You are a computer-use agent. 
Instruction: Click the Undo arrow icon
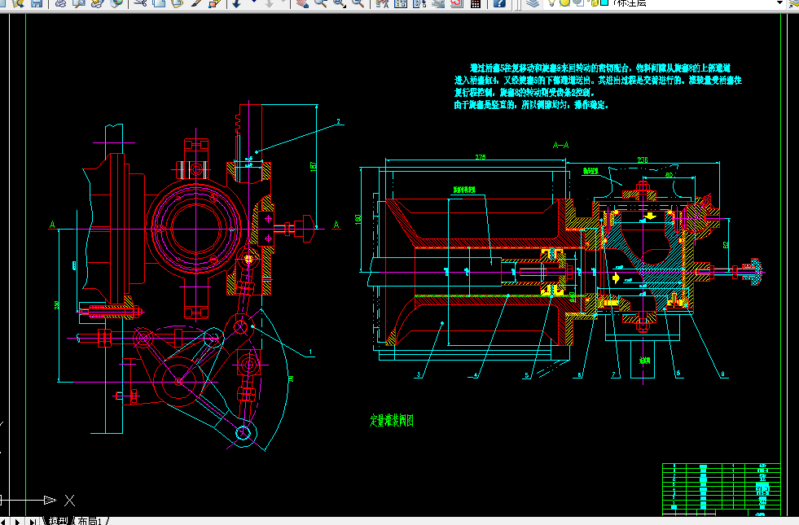point(237,3)
